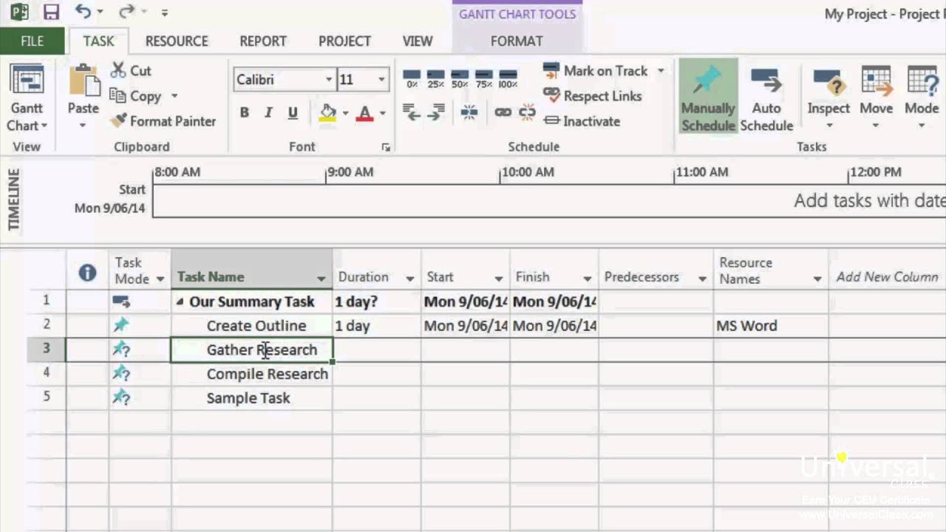Open the Customize Quick Access Toolbar arrow
946x532 pixels.
164,13
